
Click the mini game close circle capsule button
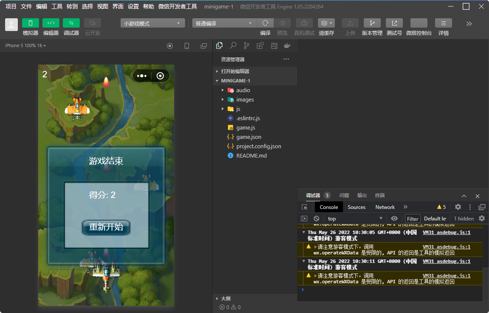coord(160,76)
